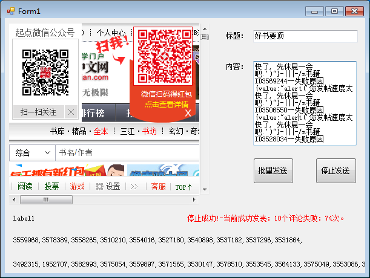This screenshot has height=278, width=370.
Task: Click ID 3559968 in the first ID row
Action: [27, 240]
